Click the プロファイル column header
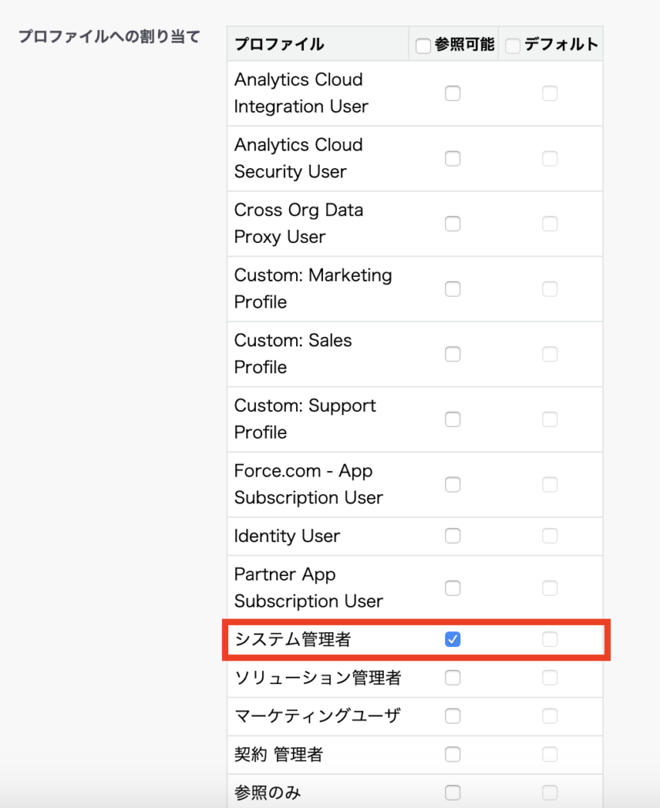Viewport: 660px width, 808px height. coord(279,44)
